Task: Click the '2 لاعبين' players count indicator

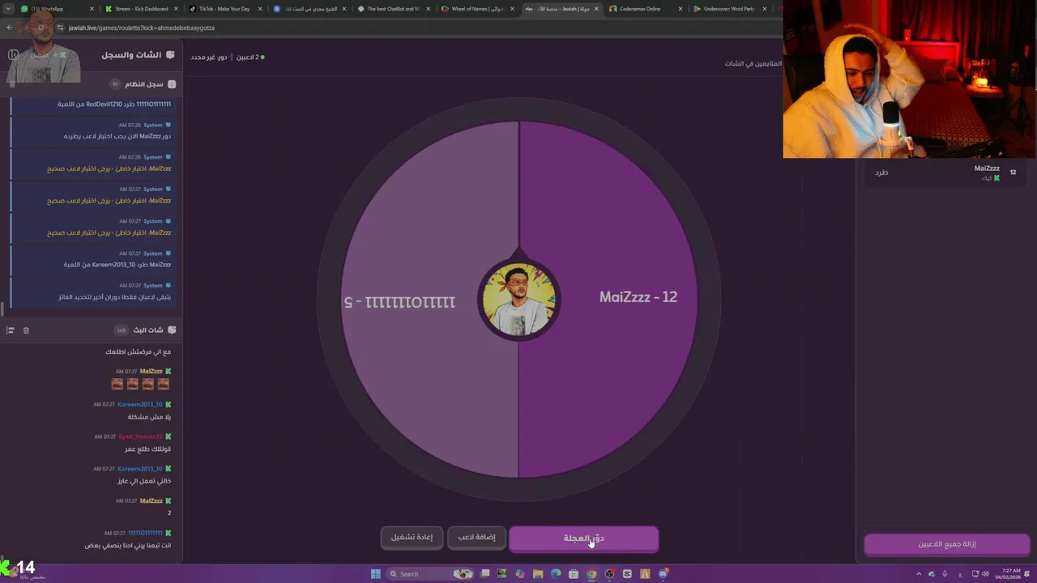Action: 250,57
